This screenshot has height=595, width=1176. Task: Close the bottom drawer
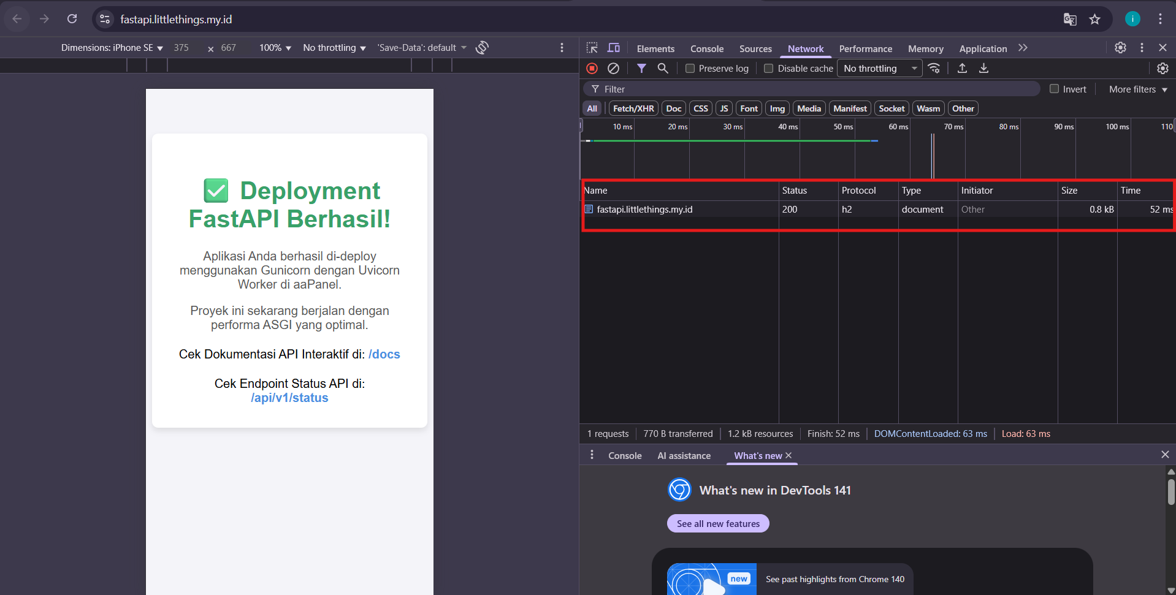(x=1165, y=455)
